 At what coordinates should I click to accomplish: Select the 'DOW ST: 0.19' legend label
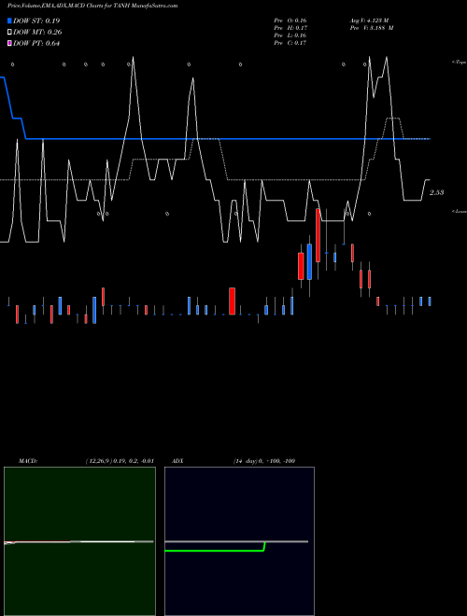[x=36, y=21]
